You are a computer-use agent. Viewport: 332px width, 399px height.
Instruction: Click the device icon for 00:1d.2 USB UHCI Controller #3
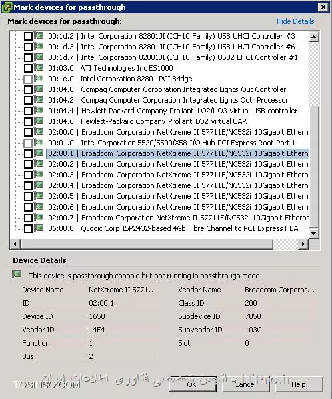pos(39,36)
